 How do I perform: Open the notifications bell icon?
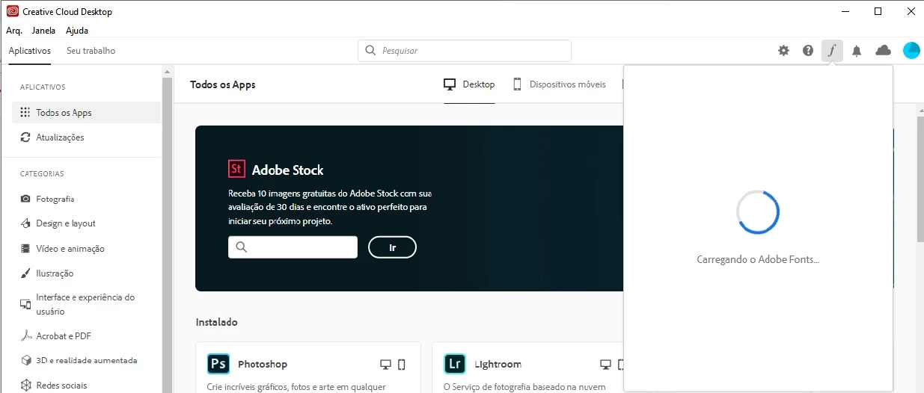857,51
